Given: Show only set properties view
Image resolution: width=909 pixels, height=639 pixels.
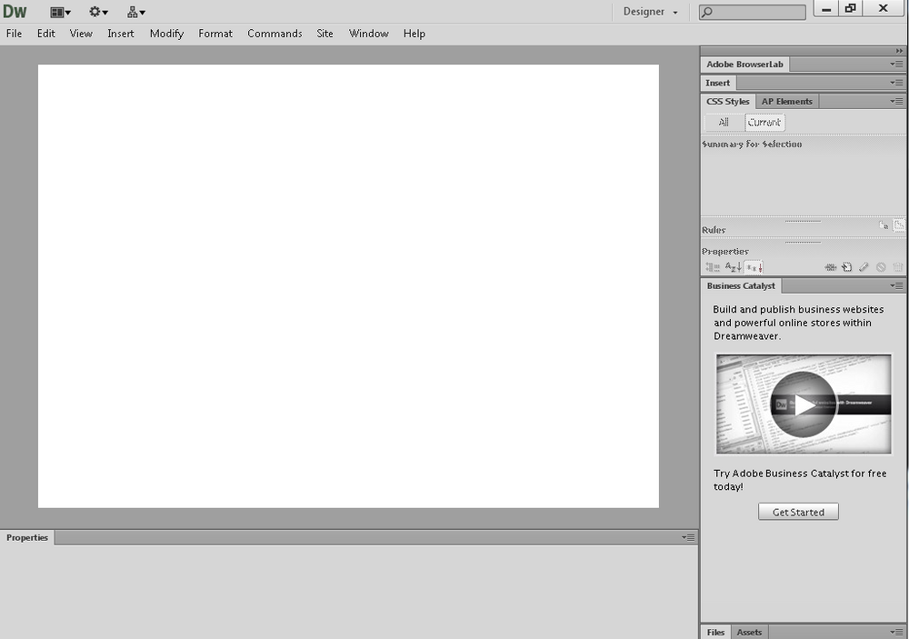Looking at the screenshot, I should 754,267.
